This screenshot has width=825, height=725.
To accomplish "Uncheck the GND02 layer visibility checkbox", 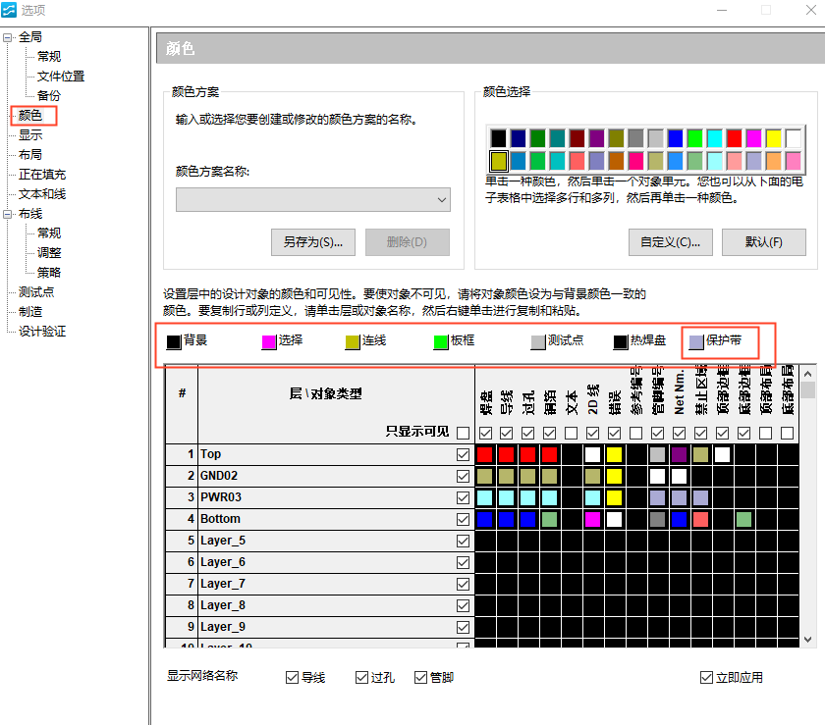I will (463, 476).
